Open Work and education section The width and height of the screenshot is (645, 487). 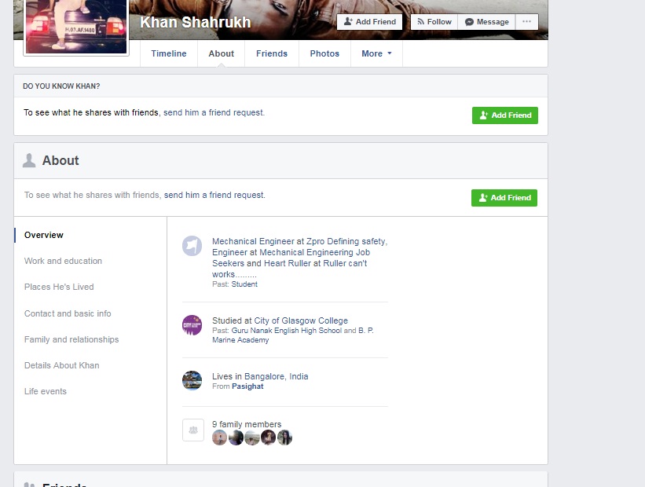(x=63, y=261)
